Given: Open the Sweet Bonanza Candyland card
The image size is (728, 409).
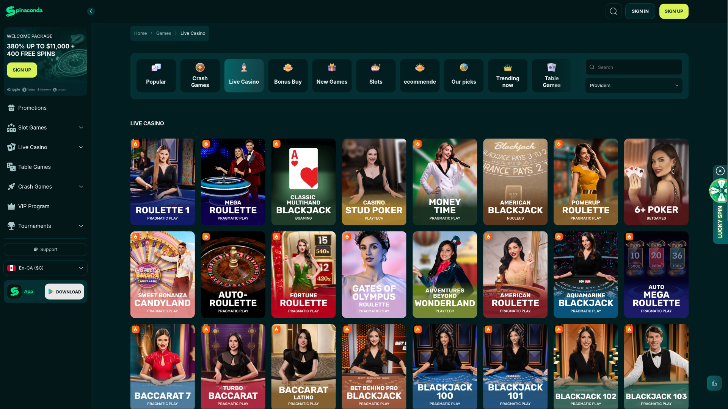Looking at the screenshot, I should [163, 275].
